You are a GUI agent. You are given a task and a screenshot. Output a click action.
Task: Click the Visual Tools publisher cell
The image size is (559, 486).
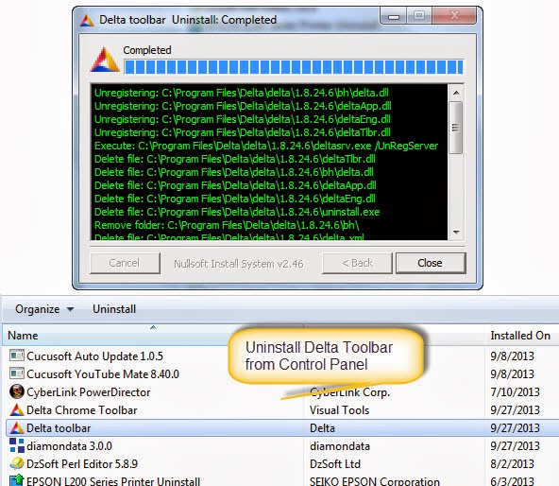[339, 410]
